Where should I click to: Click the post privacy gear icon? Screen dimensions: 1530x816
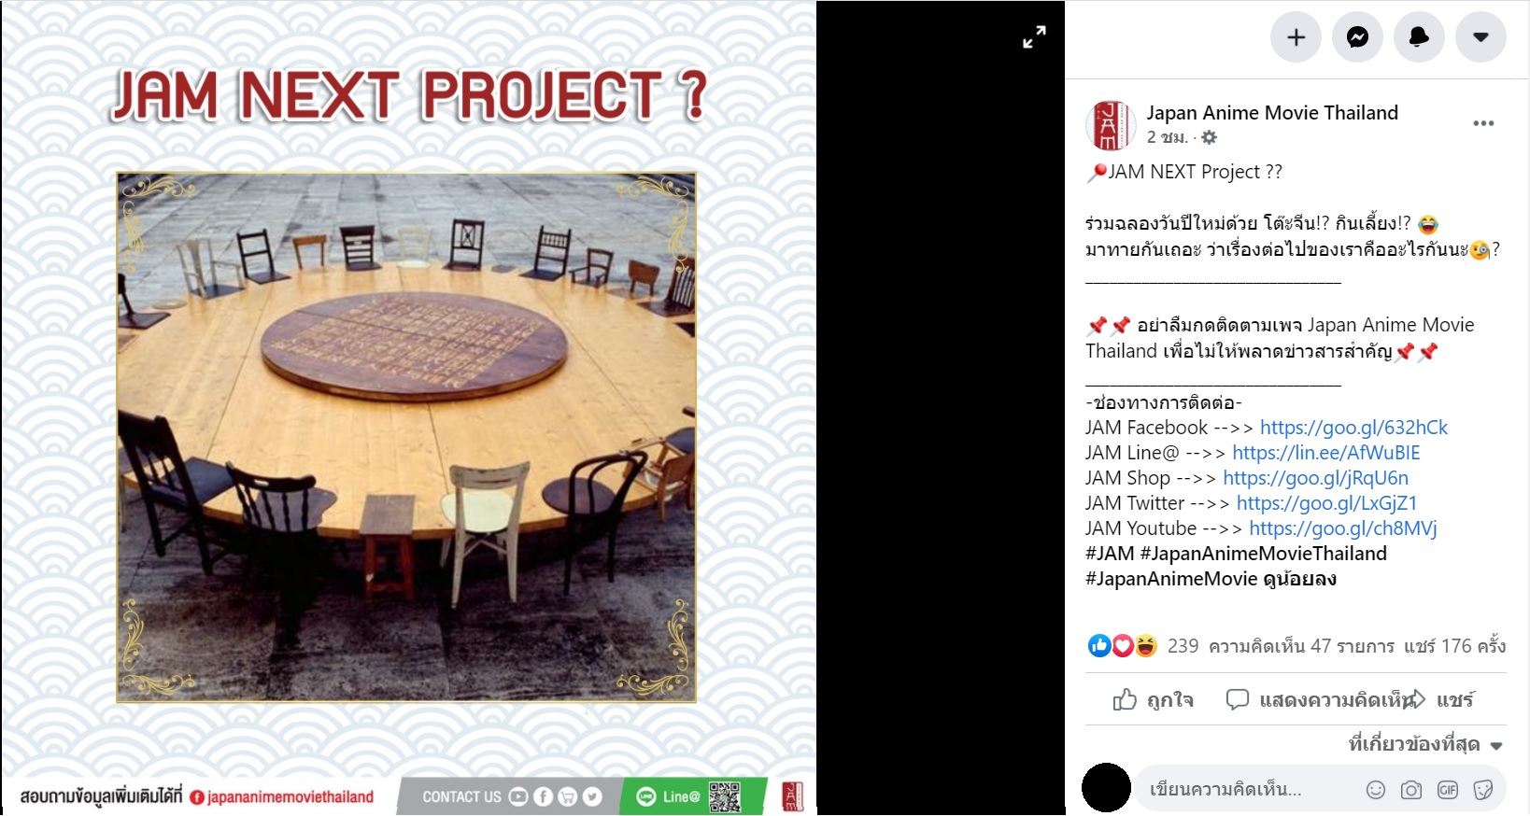pyautogui.click(x=1209, y=137)
